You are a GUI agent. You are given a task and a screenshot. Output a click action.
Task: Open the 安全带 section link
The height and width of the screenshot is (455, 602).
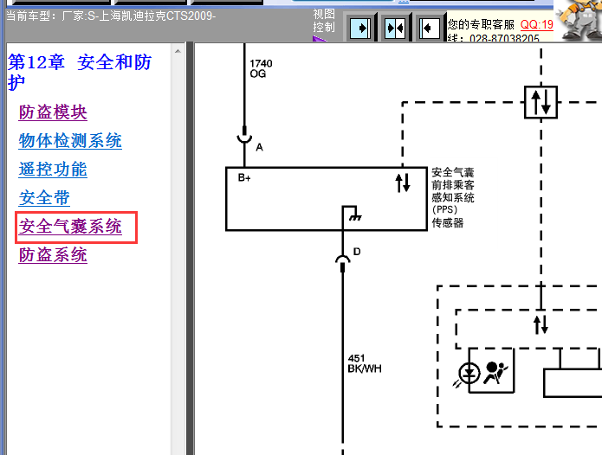[x=44, y=198]
